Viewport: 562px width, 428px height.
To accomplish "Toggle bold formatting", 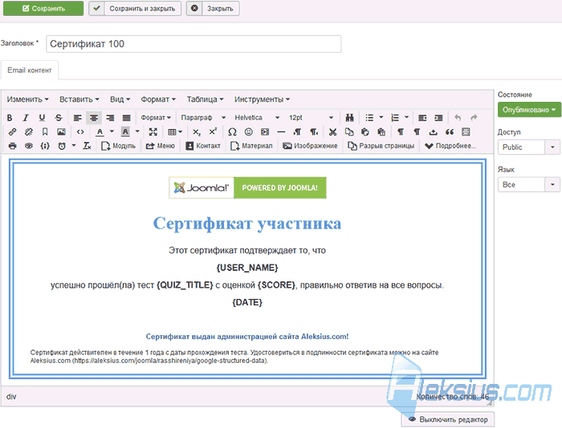I will coord(10,118).
